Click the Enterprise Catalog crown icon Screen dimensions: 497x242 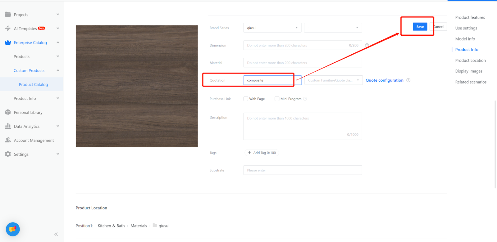point(8,43)
